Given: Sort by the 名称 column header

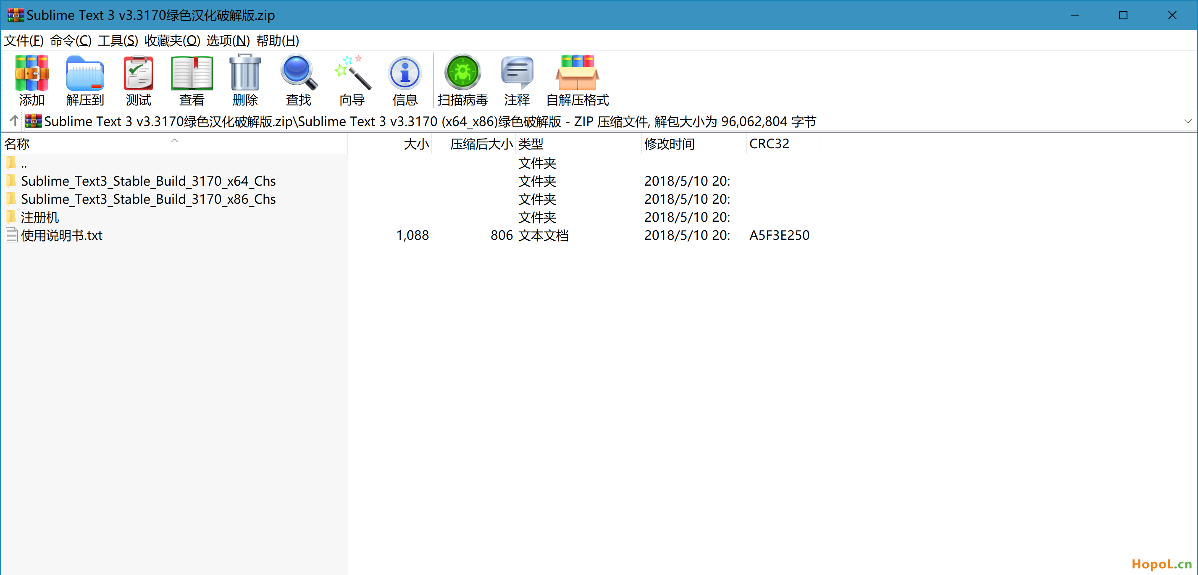Looking at the screenshot, I should tap(174, 144).
